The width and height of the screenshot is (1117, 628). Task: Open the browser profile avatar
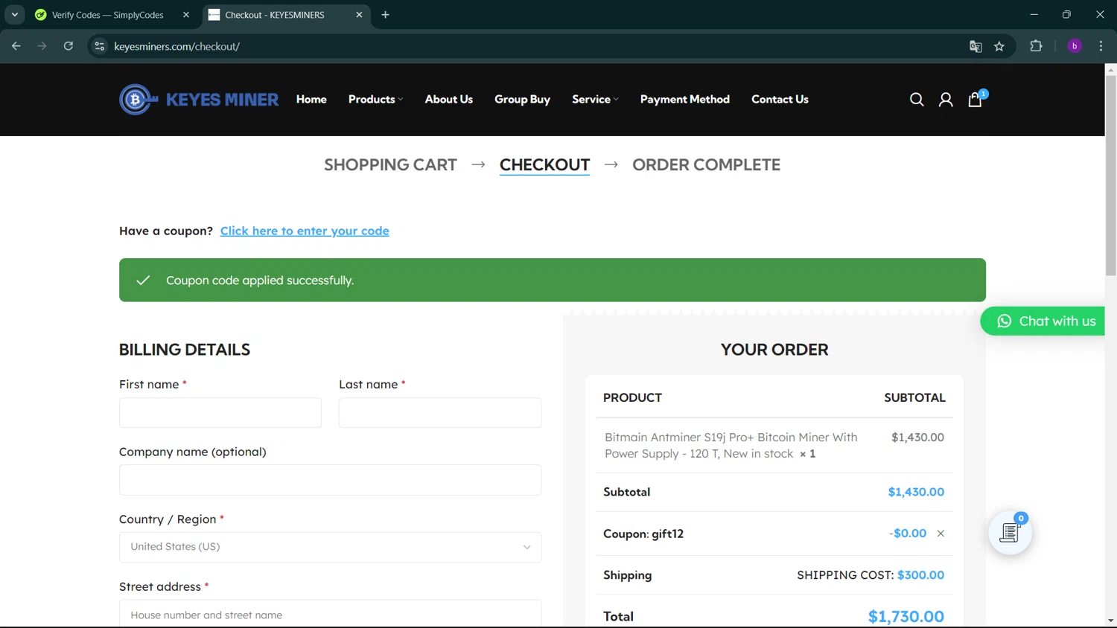pos(1075,46)
